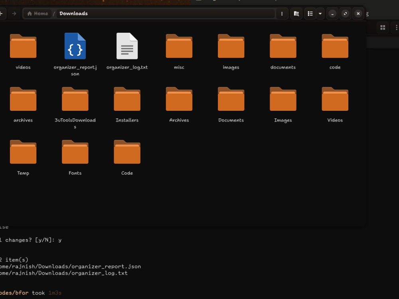Click the organizer_log.txt path in terminal
Image resolution: width=399 pixels, height=299 pixels.
click(x=64, y=273)
